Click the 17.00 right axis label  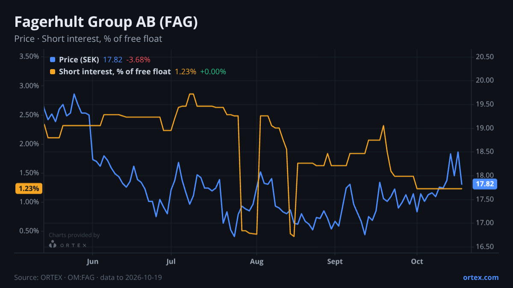click(485, 223)
